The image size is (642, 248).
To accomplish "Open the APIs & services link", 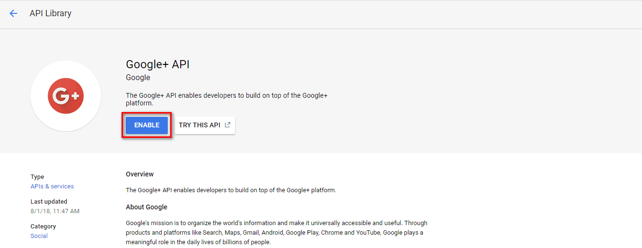I will click(52, 186).
